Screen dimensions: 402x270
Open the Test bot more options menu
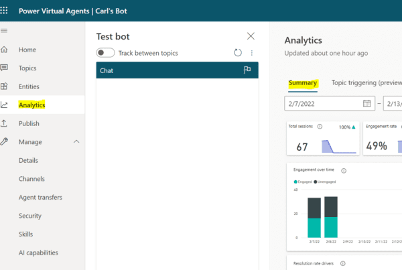pos(252,53)
